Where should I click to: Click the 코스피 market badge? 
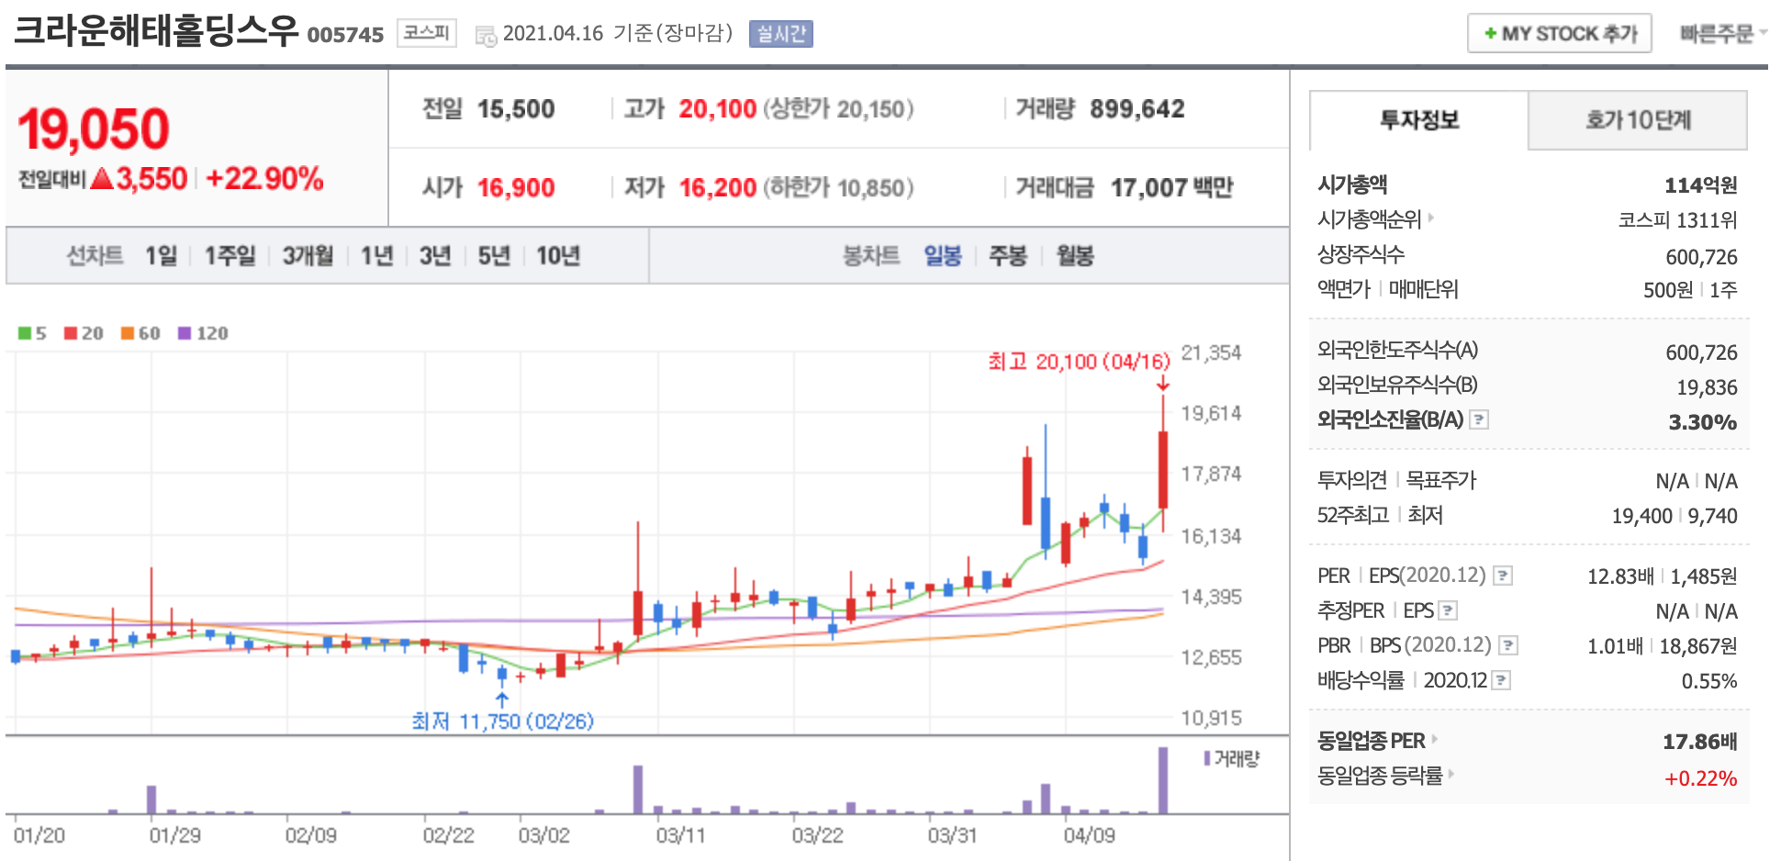[x=427, y=33]
